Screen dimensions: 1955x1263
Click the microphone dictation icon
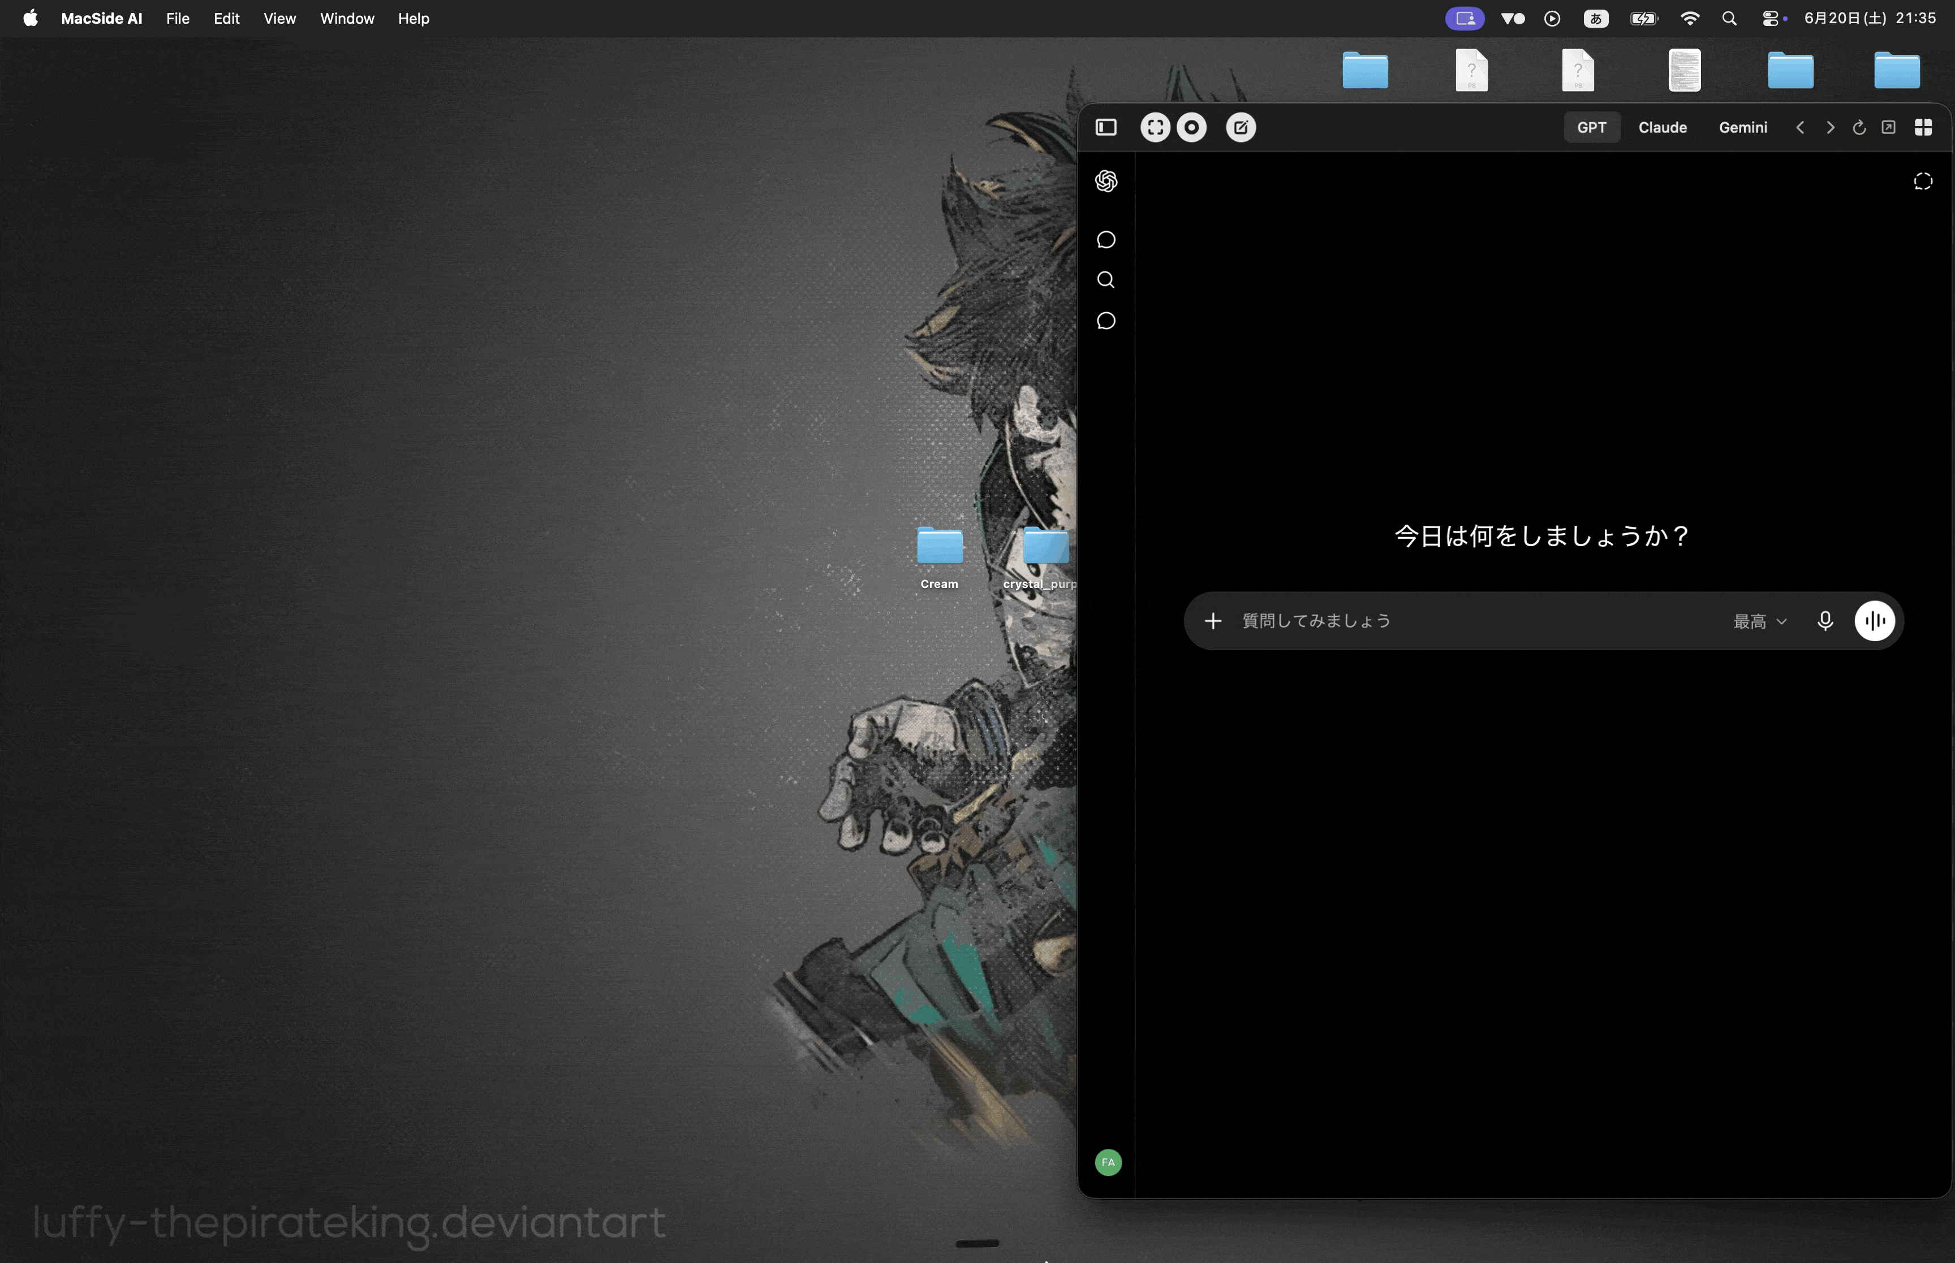1824,621
